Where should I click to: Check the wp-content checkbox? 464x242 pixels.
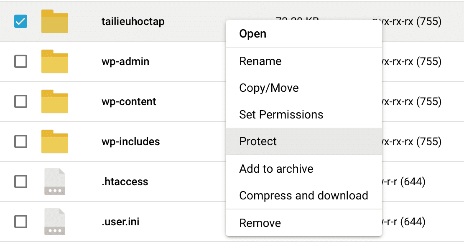(20, 101)
